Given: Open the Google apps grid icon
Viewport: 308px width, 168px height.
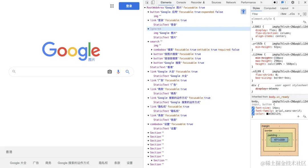Looking at the screenshot, I should tap(112, 6).
